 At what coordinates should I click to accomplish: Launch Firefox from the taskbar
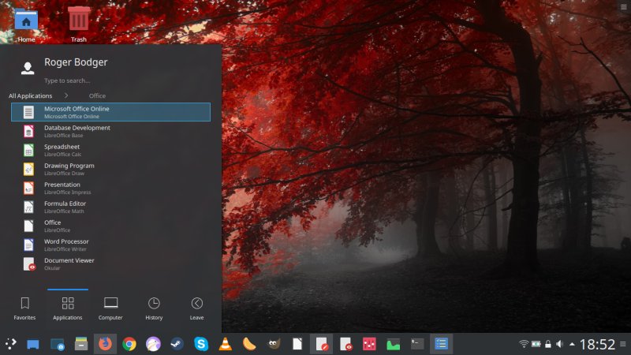pyautogui.click(x=105, y=344)
